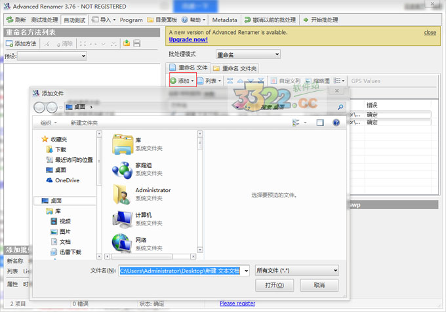This screenshot has width=446, height=312.
Task: Click 新建文件夹 in the dialog
Action: [84, 123]
